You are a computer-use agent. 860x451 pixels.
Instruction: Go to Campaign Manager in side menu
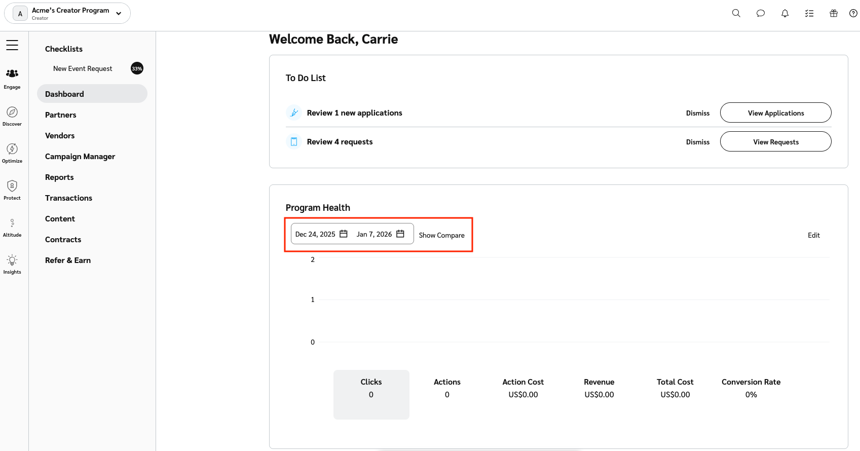[x=80, y=157]
